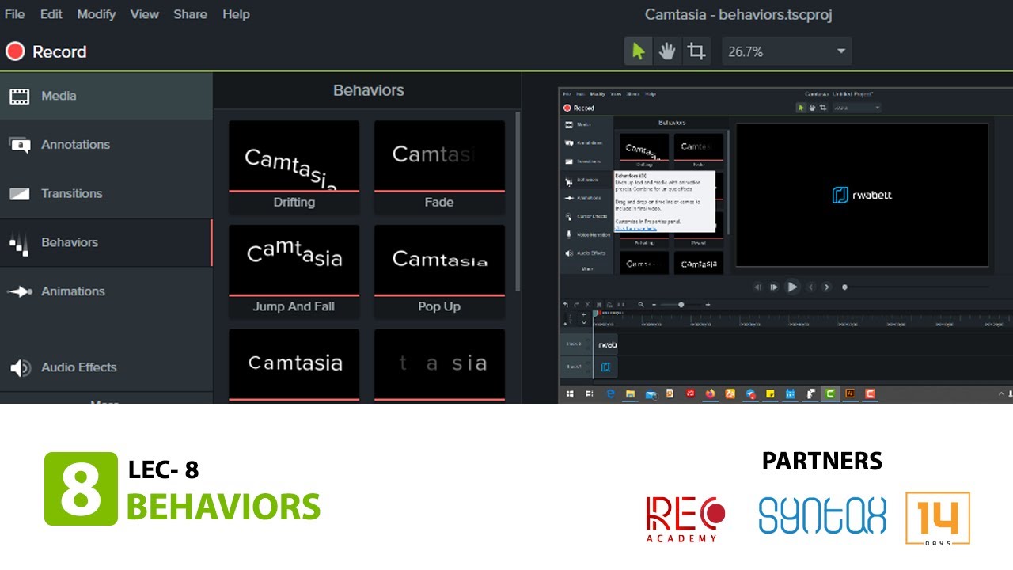
Task: Click the Record button inside the canvas preview
Action: (x=579, y=108)
